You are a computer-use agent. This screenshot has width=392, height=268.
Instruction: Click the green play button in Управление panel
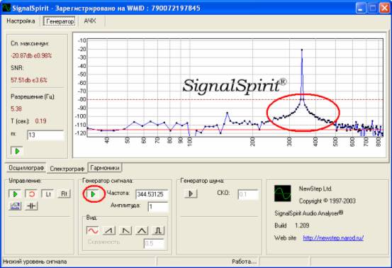tap(15, 194)
